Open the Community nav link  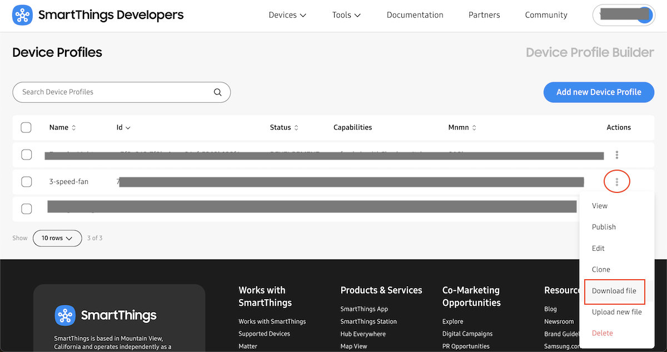(x=546, y=15)
